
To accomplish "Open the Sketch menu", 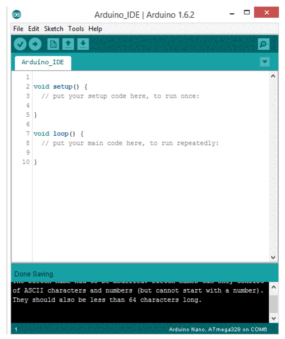I will tap(54, 29).
